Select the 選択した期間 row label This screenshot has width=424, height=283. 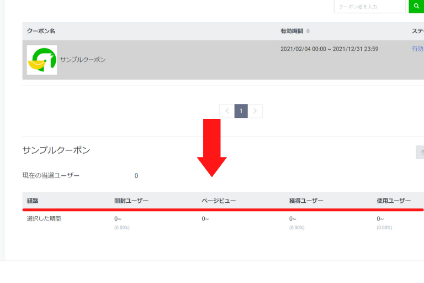44,218
